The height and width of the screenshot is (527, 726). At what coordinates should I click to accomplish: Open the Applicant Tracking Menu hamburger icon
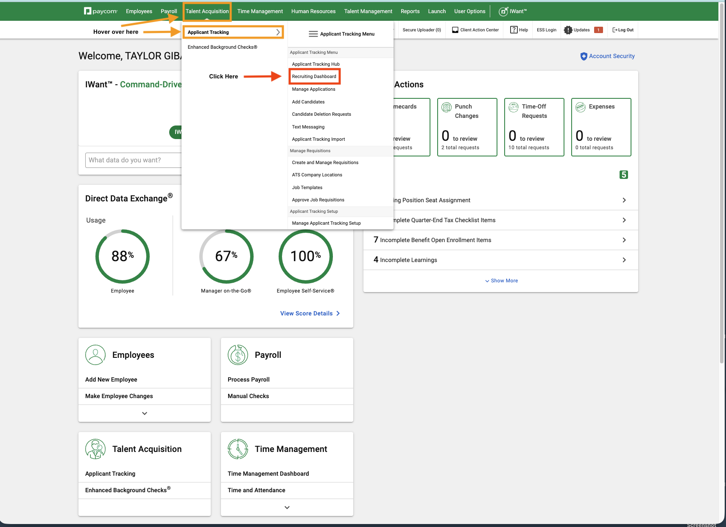point(313,34)
